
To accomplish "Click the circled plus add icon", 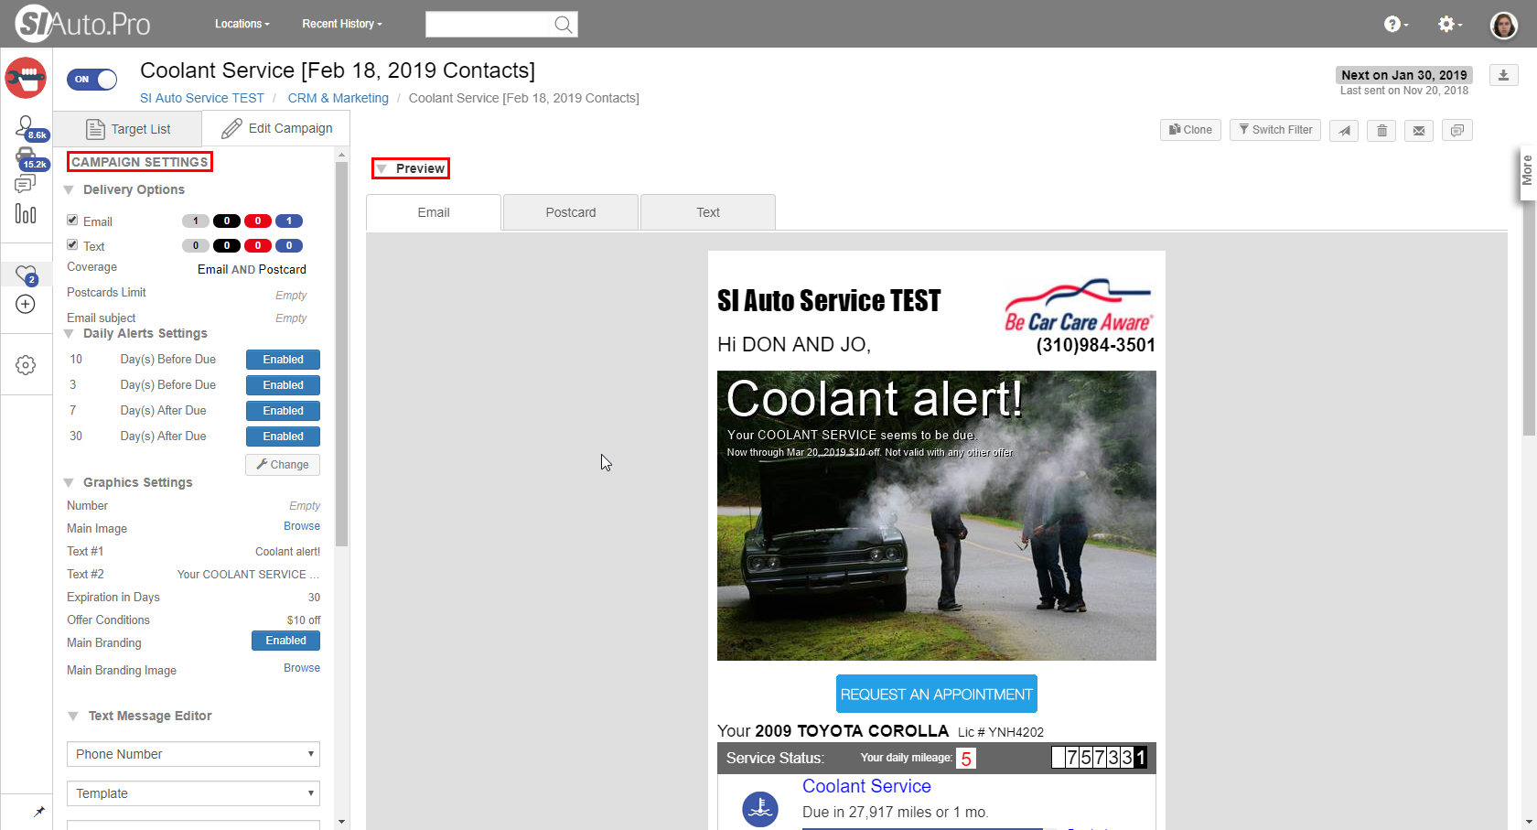I will tap(26, 304).
